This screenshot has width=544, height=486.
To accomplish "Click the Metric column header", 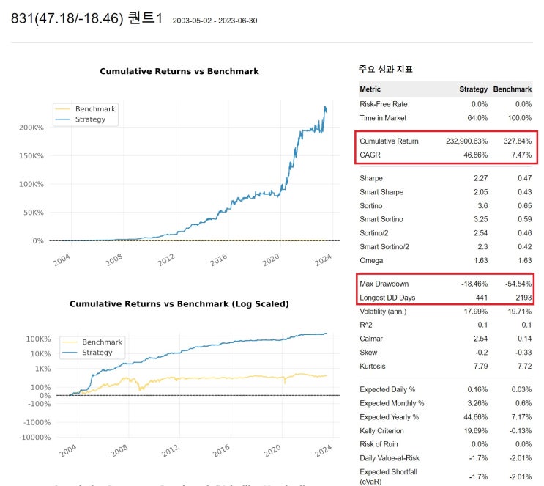I will tap(370, 89).
